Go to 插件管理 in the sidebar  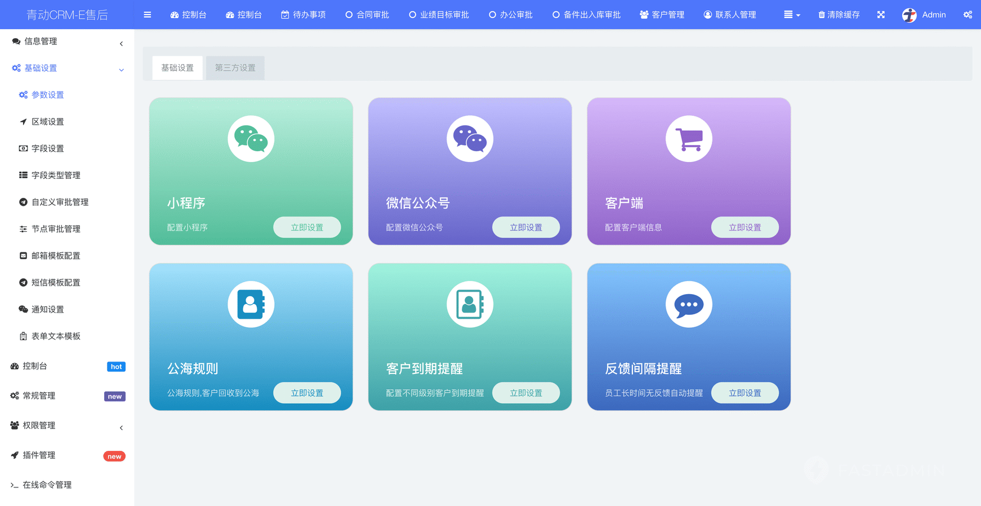pyautogui.click(x=39, y=455)
